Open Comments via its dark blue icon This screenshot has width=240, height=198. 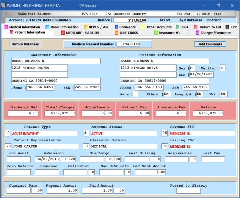tap(116, 27)
